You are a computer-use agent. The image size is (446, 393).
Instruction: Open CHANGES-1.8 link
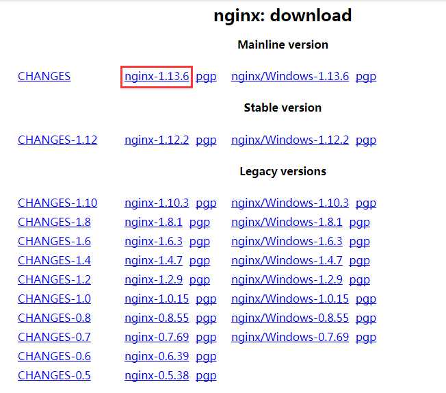tap(54, 222)
